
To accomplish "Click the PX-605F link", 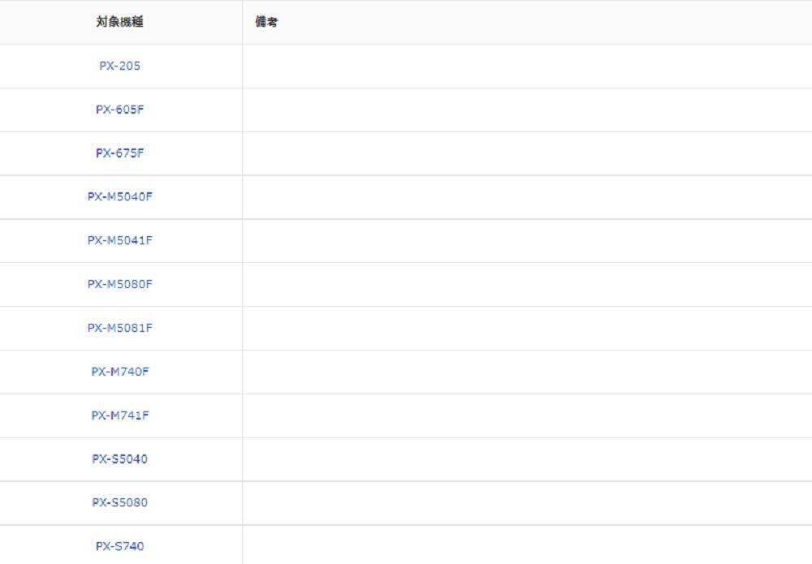I will point(119,110).
